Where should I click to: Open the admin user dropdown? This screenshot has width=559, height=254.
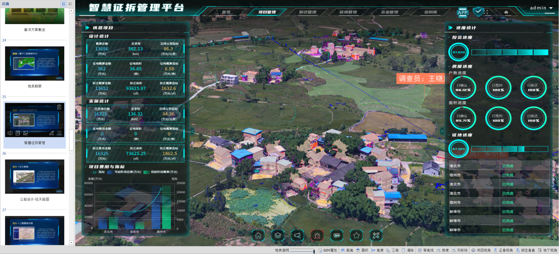[x=541, y=8]
